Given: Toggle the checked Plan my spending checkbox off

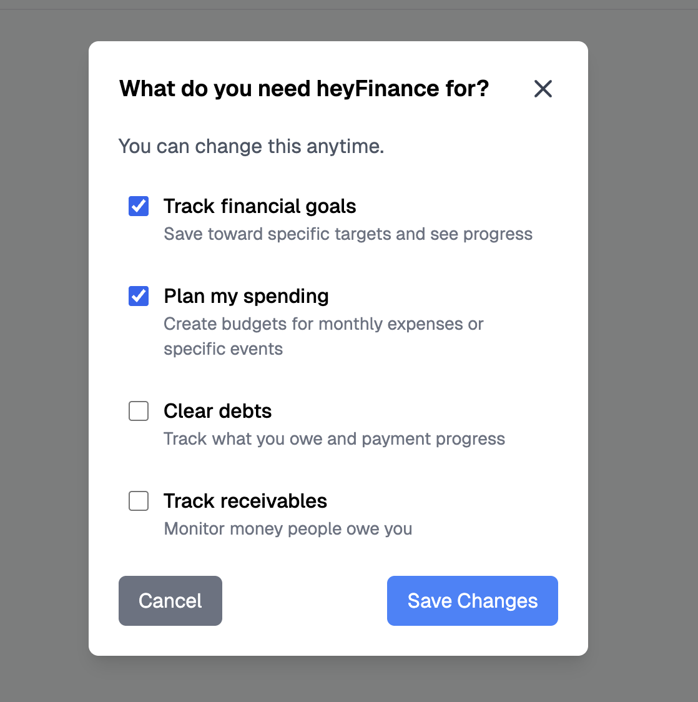Looking at the screenshot, I should click(x=138, y=296).
